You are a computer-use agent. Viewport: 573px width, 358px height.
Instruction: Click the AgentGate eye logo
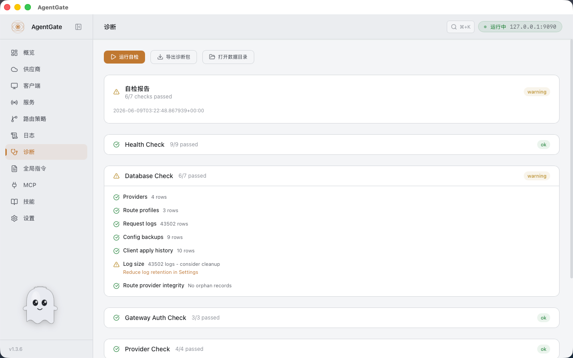coord(18,27)
